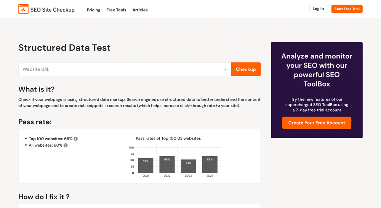Click the 'All websites: 60%' text
Image resolution: width=381 pixels, height=208 pixels.
pos(45,145)
